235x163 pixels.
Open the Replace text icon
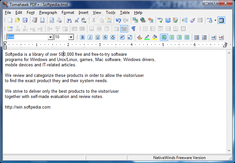pos(84,20)
